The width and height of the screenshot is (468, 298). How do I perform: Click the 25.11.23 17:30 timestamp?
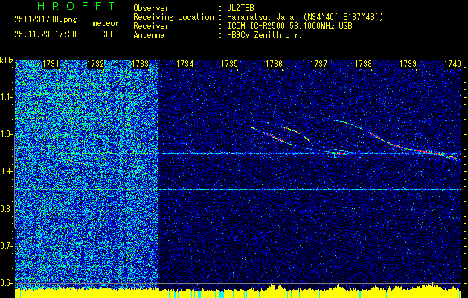(45, 34)
